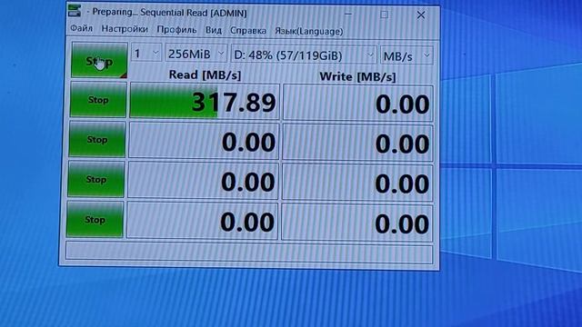
Task: Click the CrystalDiskMark app icon in title bar
Action: 75,10
